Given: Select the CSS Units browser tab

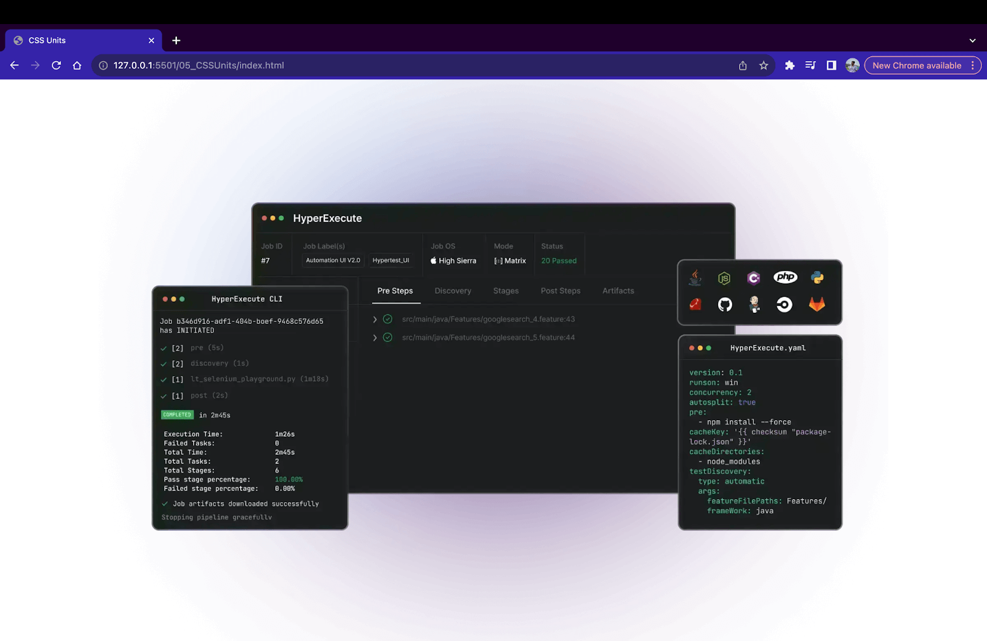Looking at the screenshot, I should pos(84,41).
